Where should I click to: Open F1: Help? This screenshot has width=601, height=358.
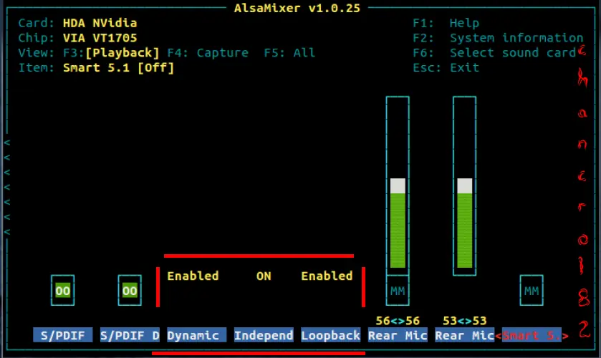pyautogui.click(x=446, y=23)
